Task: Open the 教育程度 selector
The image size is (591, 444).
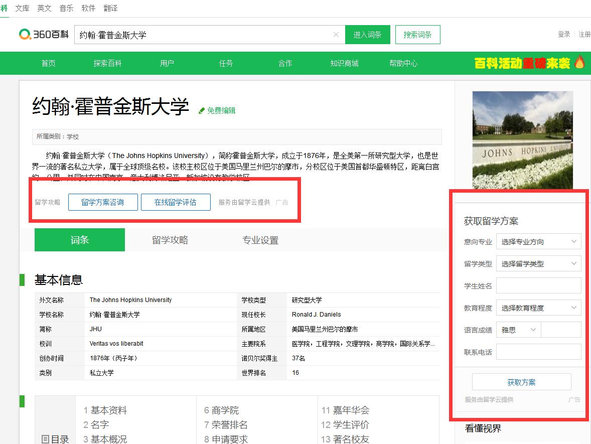Action: (x=538, y=308)
